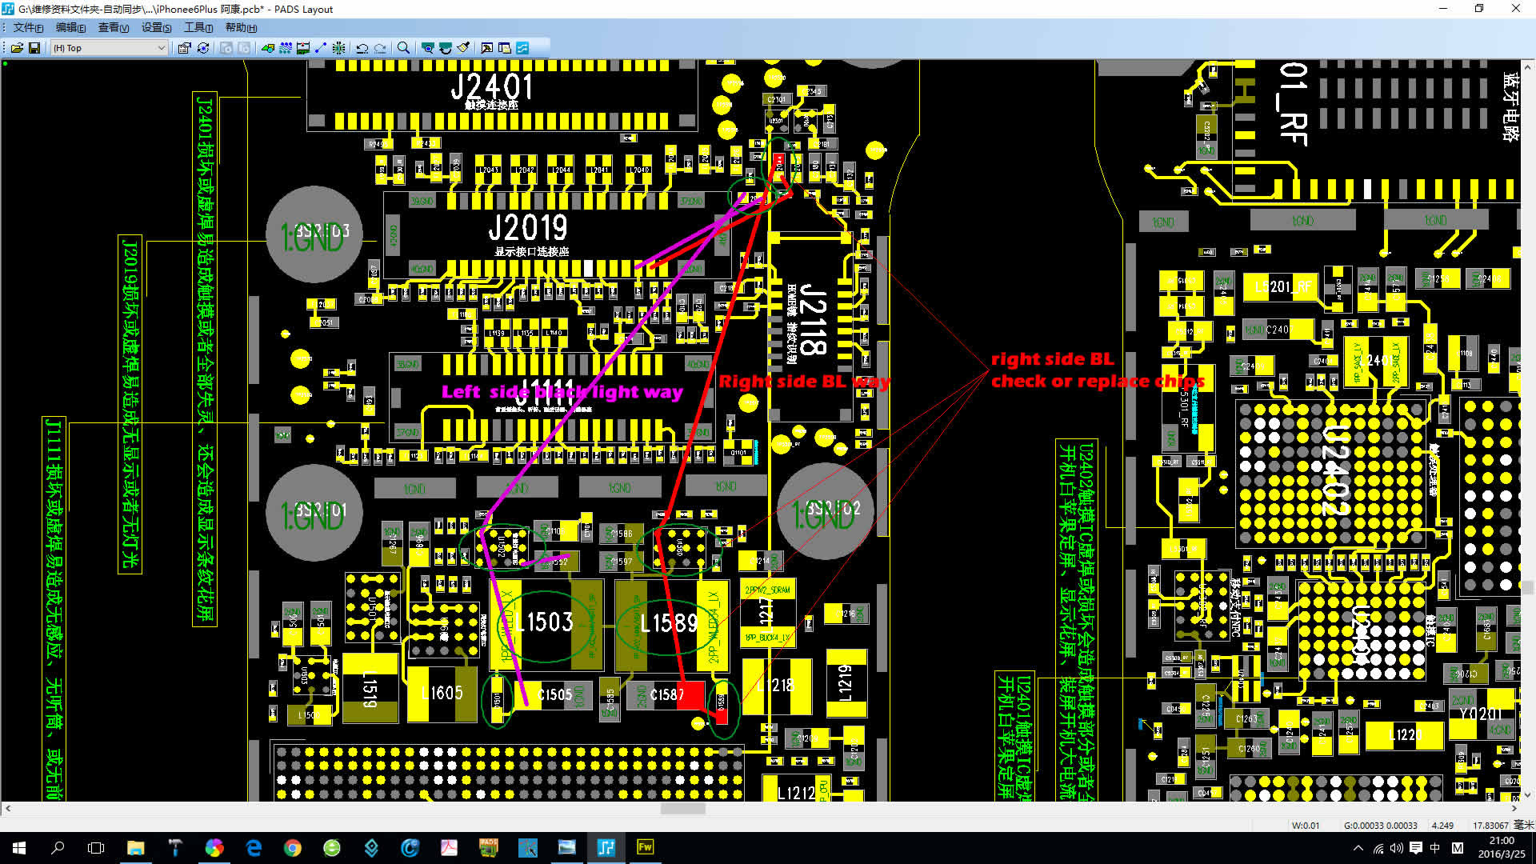Open Windows taskbar search

coord(58,848)
